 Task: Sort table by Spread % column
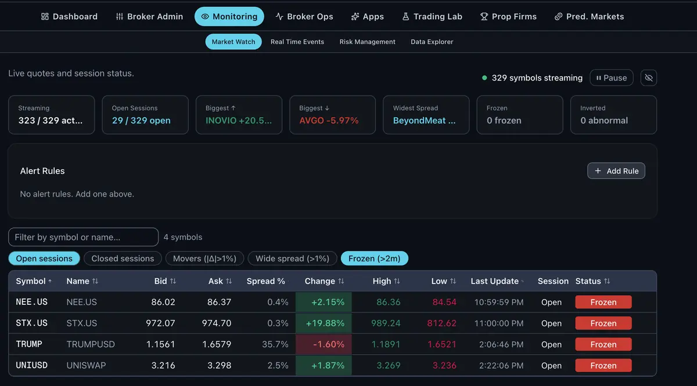[267, 281]
